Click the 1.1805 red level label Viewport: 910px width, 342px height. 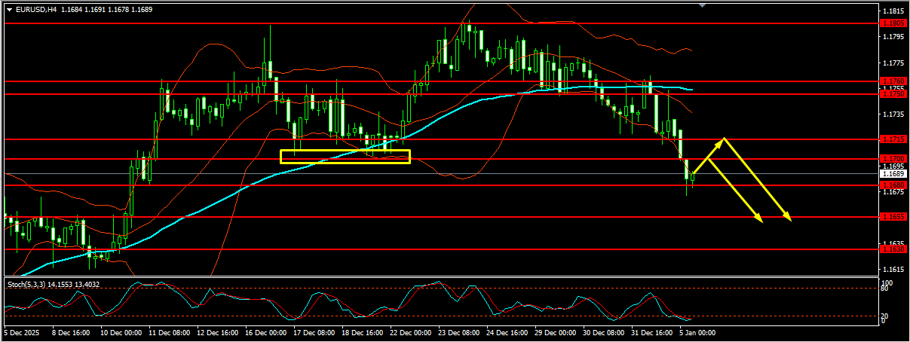892,23
